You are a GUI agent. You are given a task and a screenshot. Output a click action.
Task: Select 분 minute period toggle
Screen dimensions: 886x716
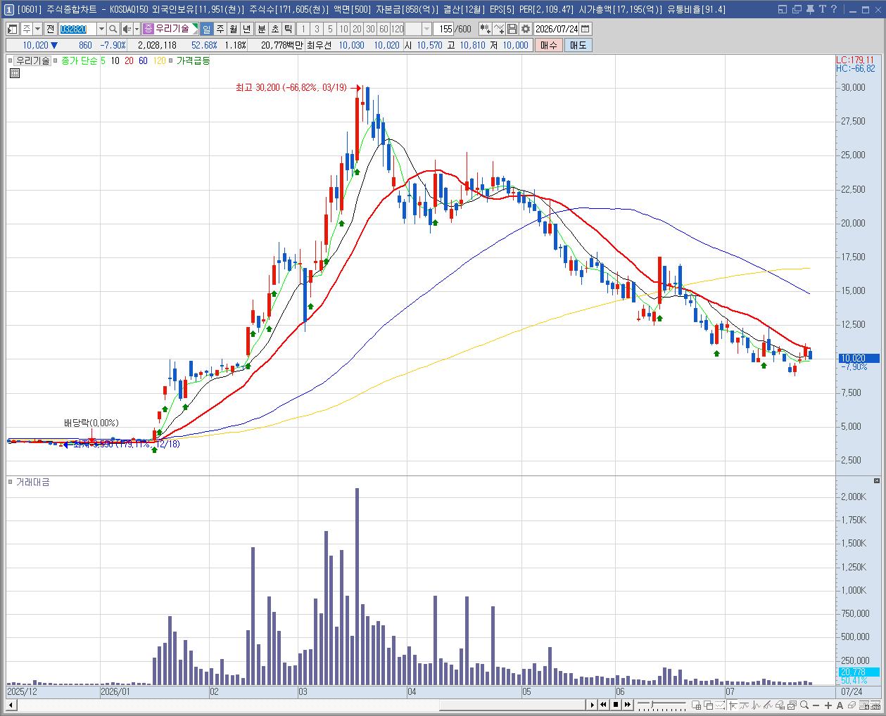(261, 29)
